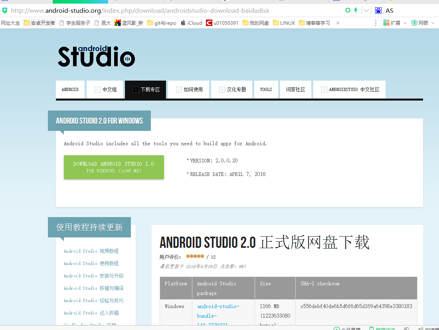
Task: Open the 安卓开发者 bookmark folder
Action: tap(40, 23)
